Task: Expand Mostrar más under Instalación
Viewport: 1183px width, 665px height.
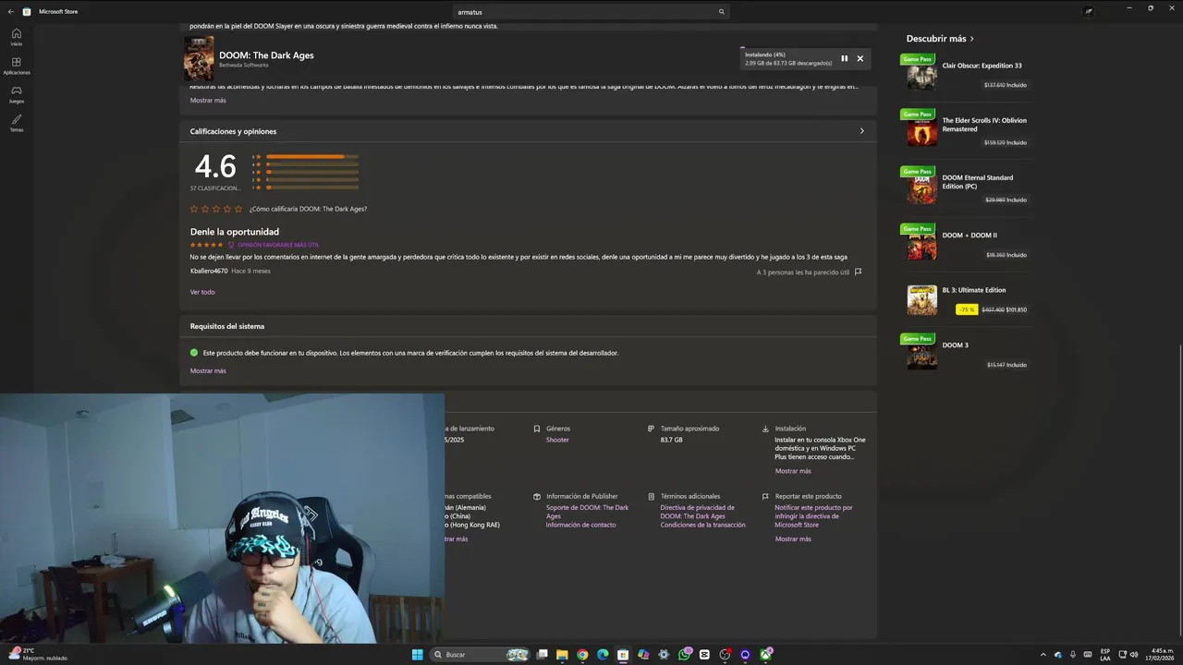Action: coord(793,471)
